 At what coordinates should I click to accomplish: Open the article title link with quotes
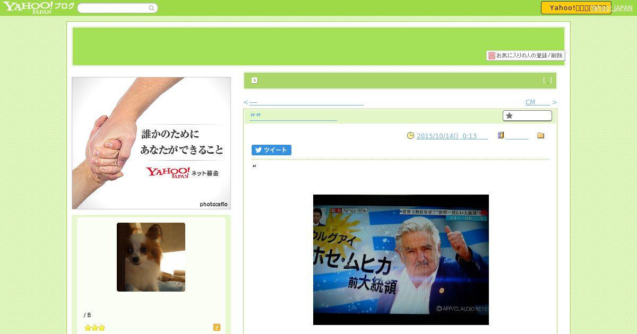294,117
